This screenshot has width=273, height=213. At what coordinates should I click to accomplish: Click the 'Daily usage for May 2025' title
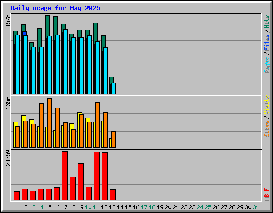click(x=55, y=8)
